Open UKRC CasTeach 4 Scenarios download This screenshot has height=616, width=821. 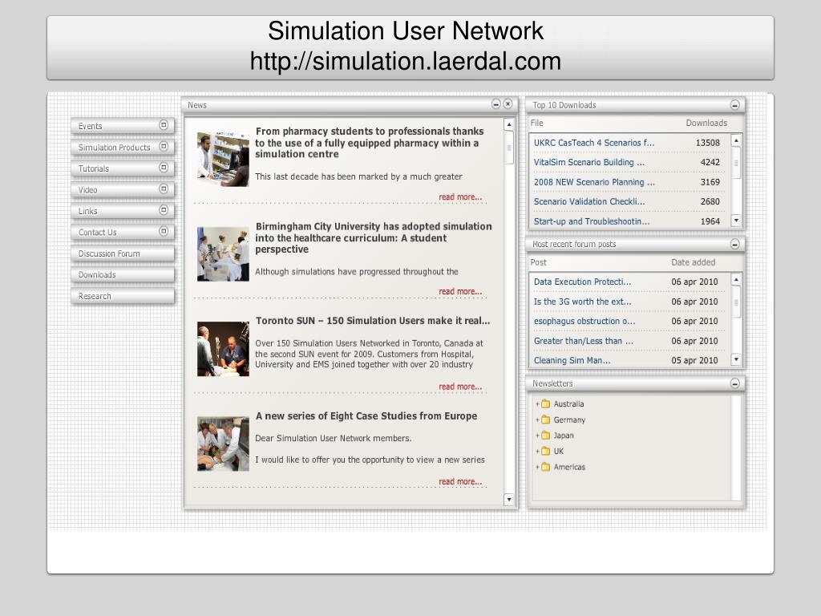[594, 143]
